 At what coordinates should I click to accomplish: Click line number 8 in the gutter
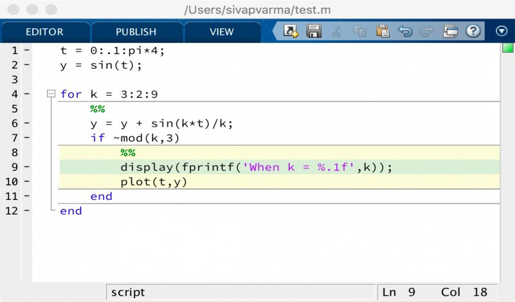[x=14, y=152]
